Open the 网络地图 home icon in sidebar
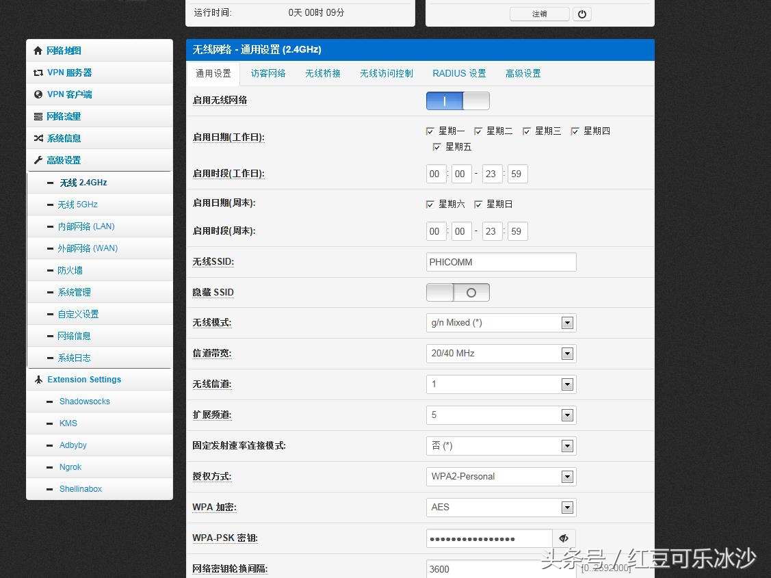 (38, 50)
